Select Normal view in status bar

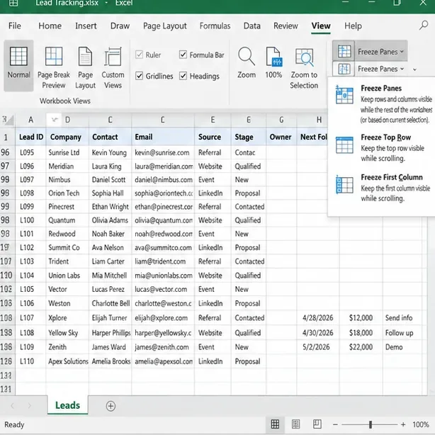click(x=275, y=424)
